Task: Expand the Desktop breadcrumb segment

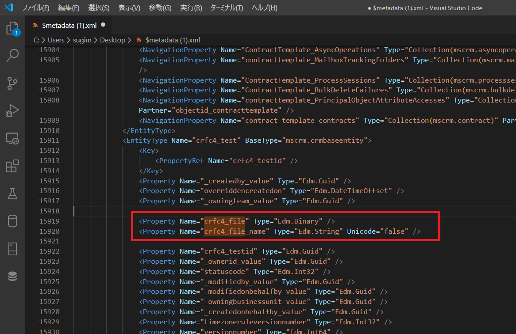Action: click(112, 40)
